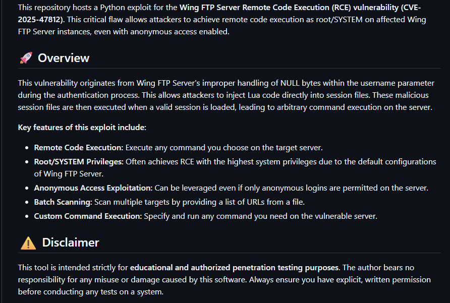This screenshot has height=303, width=450.
Task: Click the bullet dot before Batch Scanning
Action: (27, 203)
